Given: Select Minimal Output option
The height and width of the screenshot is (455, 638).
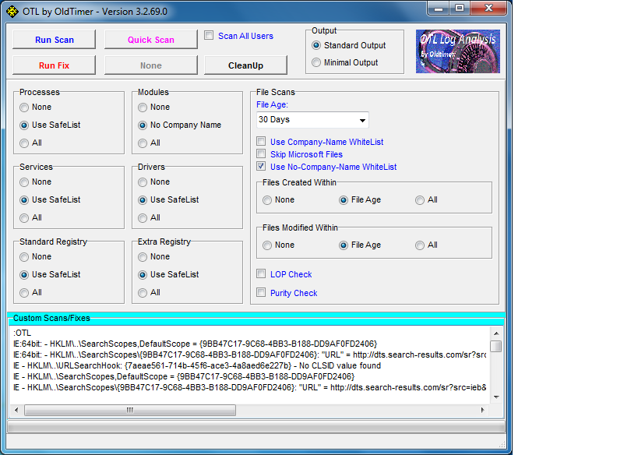Looking at the screenshot, I should pyautogui.click(x=316, y=62).
